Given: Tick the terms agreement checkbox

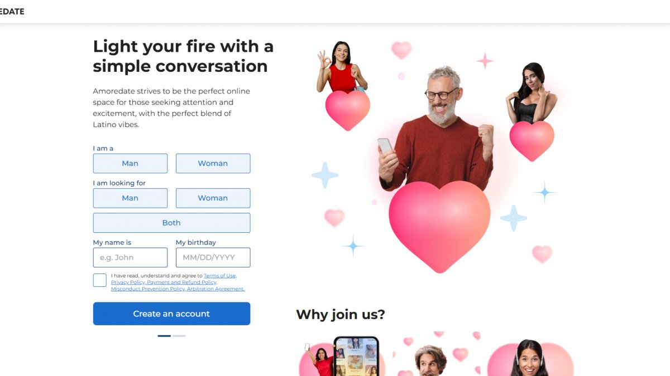Looking at the screenshot, I should tap(100, 280).
